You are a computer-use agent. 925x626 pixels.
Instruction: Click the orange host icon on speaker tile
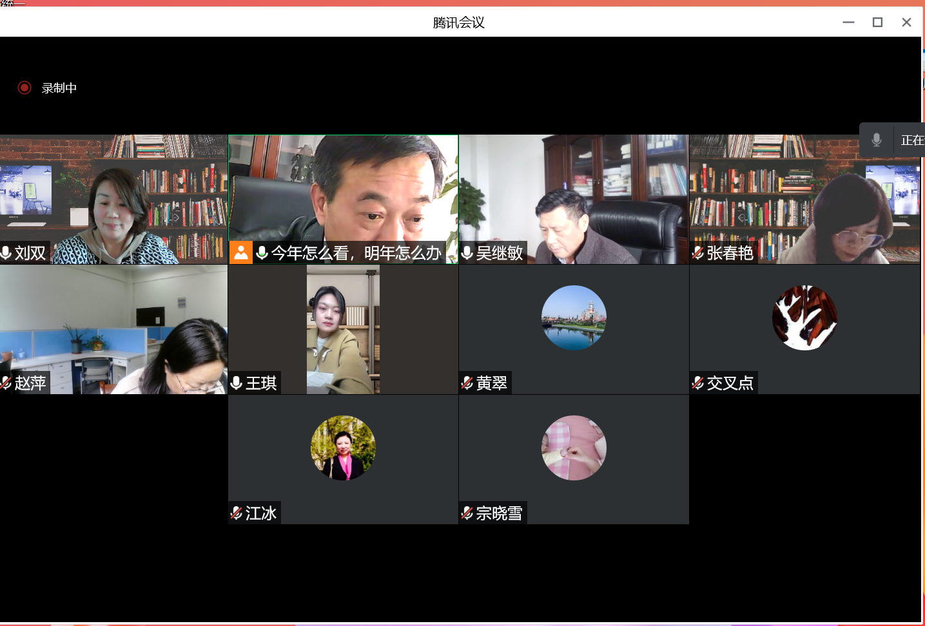tap(240, 252)
